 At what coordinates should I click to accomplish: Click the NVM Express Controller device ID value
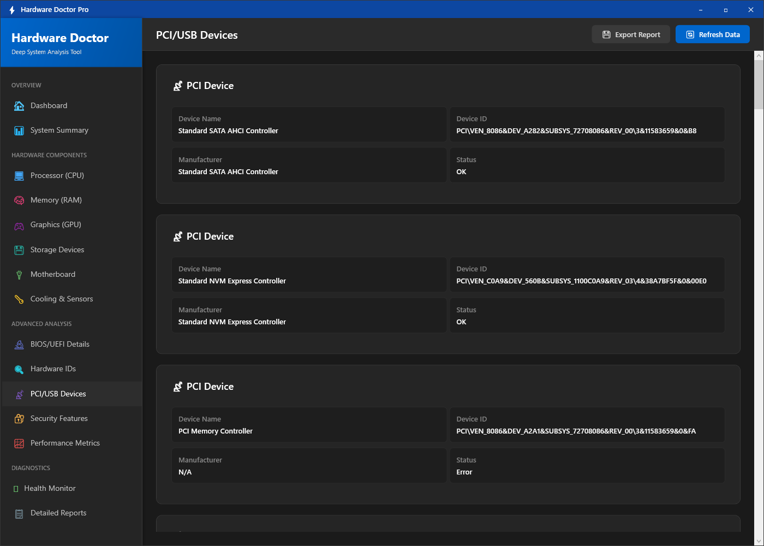tap(581, 281)
